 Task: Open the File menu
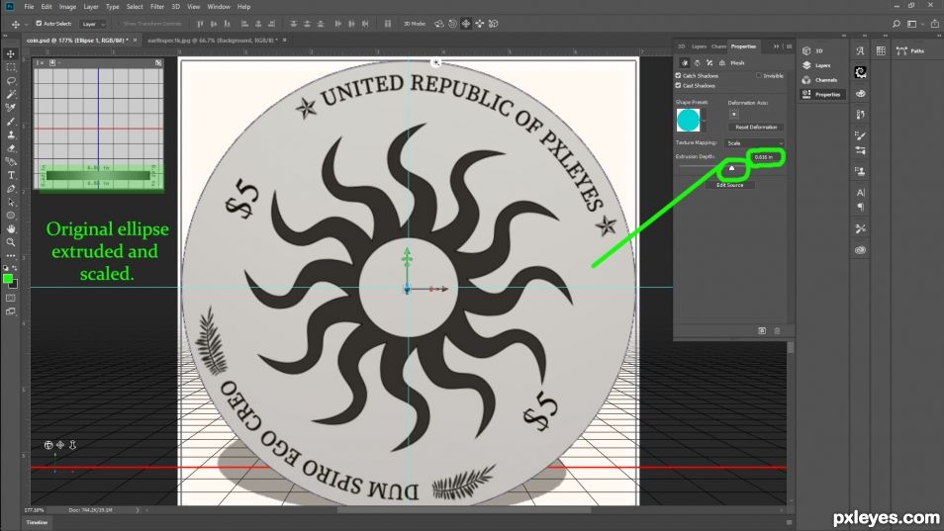click(x=29, y=7)
